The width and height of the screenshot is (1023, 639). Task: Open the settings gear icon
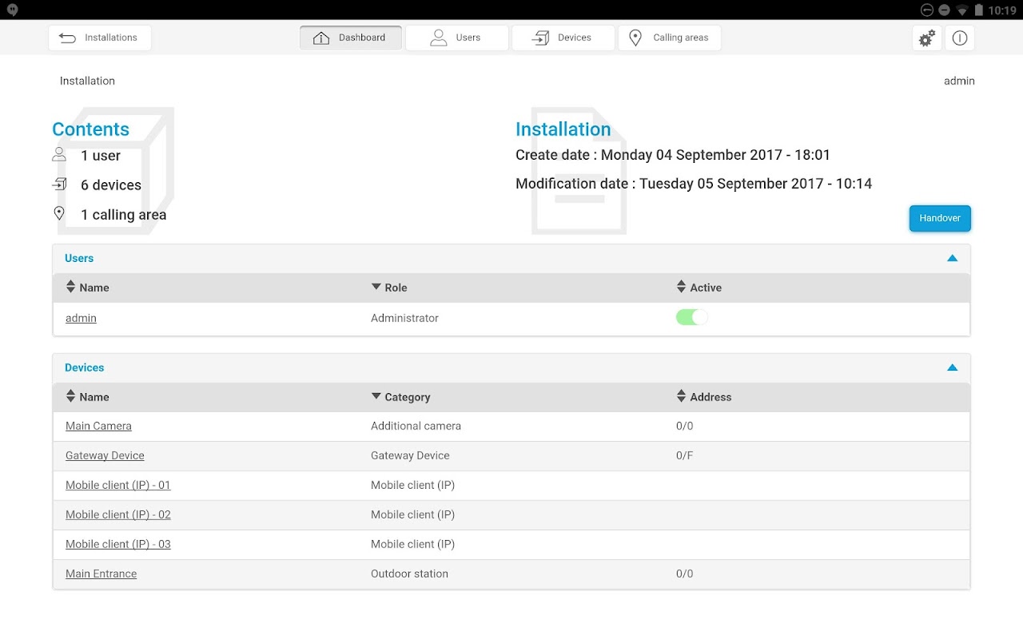click(927, 38)
